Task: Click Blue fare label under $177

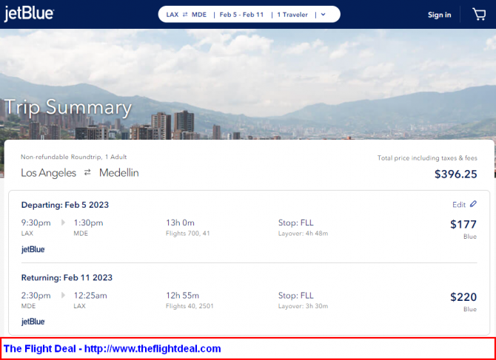Action: [470, 237]
